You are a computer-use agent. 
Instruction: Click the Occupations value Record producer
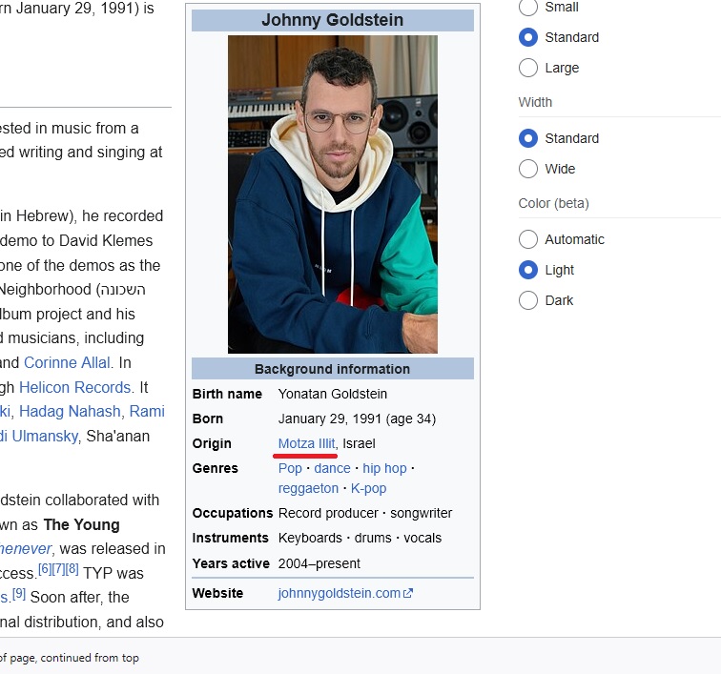coord(328,513)
